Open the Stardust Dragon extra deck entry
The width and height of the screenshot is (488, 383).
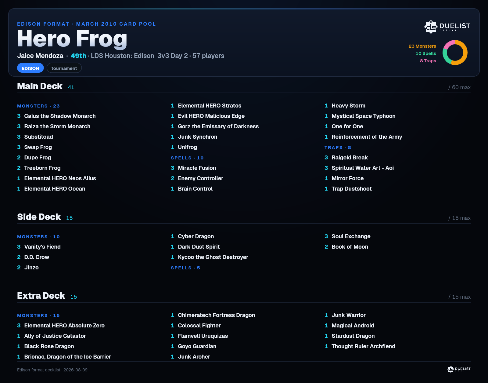pyautogui.click(x=350, y=336)
